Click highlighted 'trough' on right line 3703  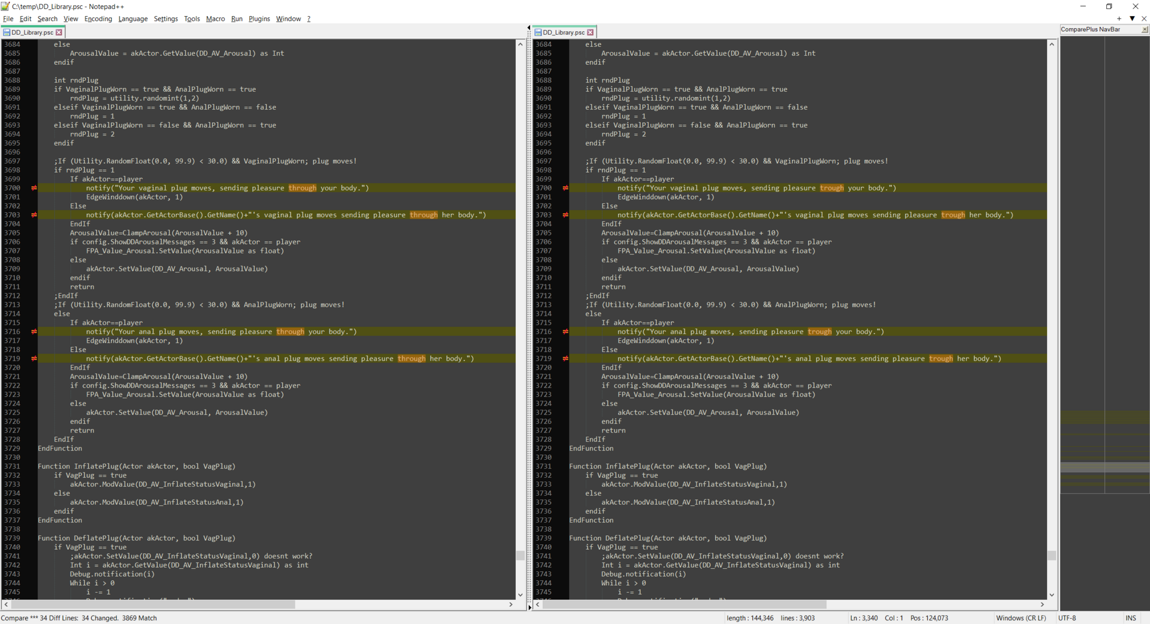pos(953,215)
